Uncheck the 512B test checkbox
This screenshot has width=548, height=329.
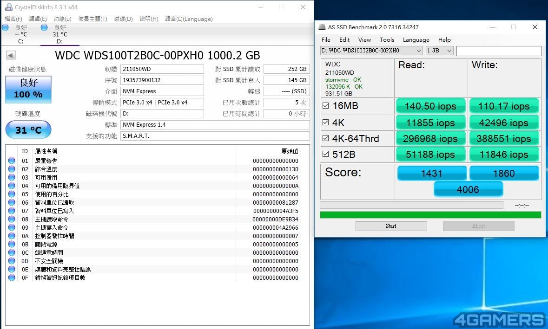click(326, 154)
